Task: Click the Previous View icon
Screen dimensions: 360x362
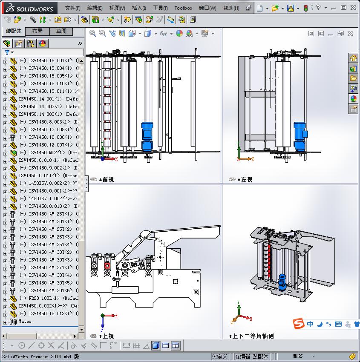Action: 112,34
